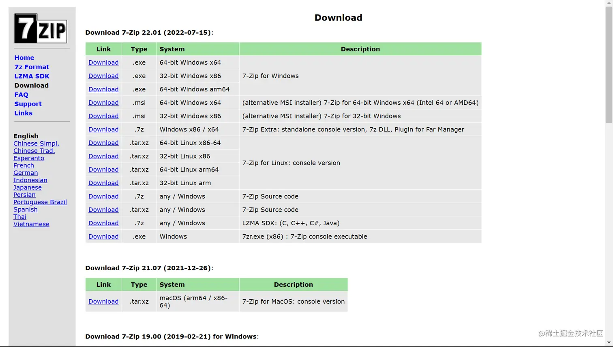Image resolution: width=613 pixels, height=347 pixels.
Task: Switch language to Indonesian
Action: tap(30, 180)
